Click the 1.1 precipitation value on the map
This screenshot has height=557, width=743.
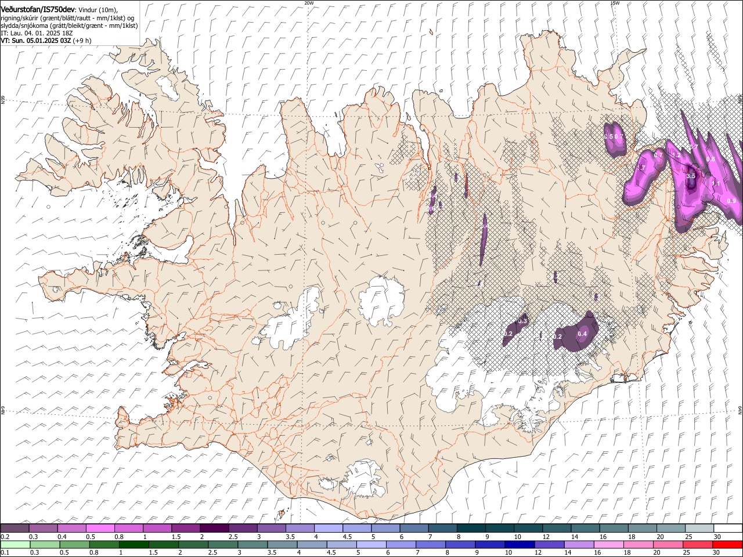pos(716,183)
